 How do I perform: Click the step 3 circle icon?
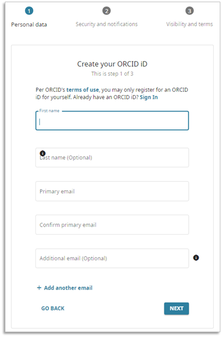(189, 11)
